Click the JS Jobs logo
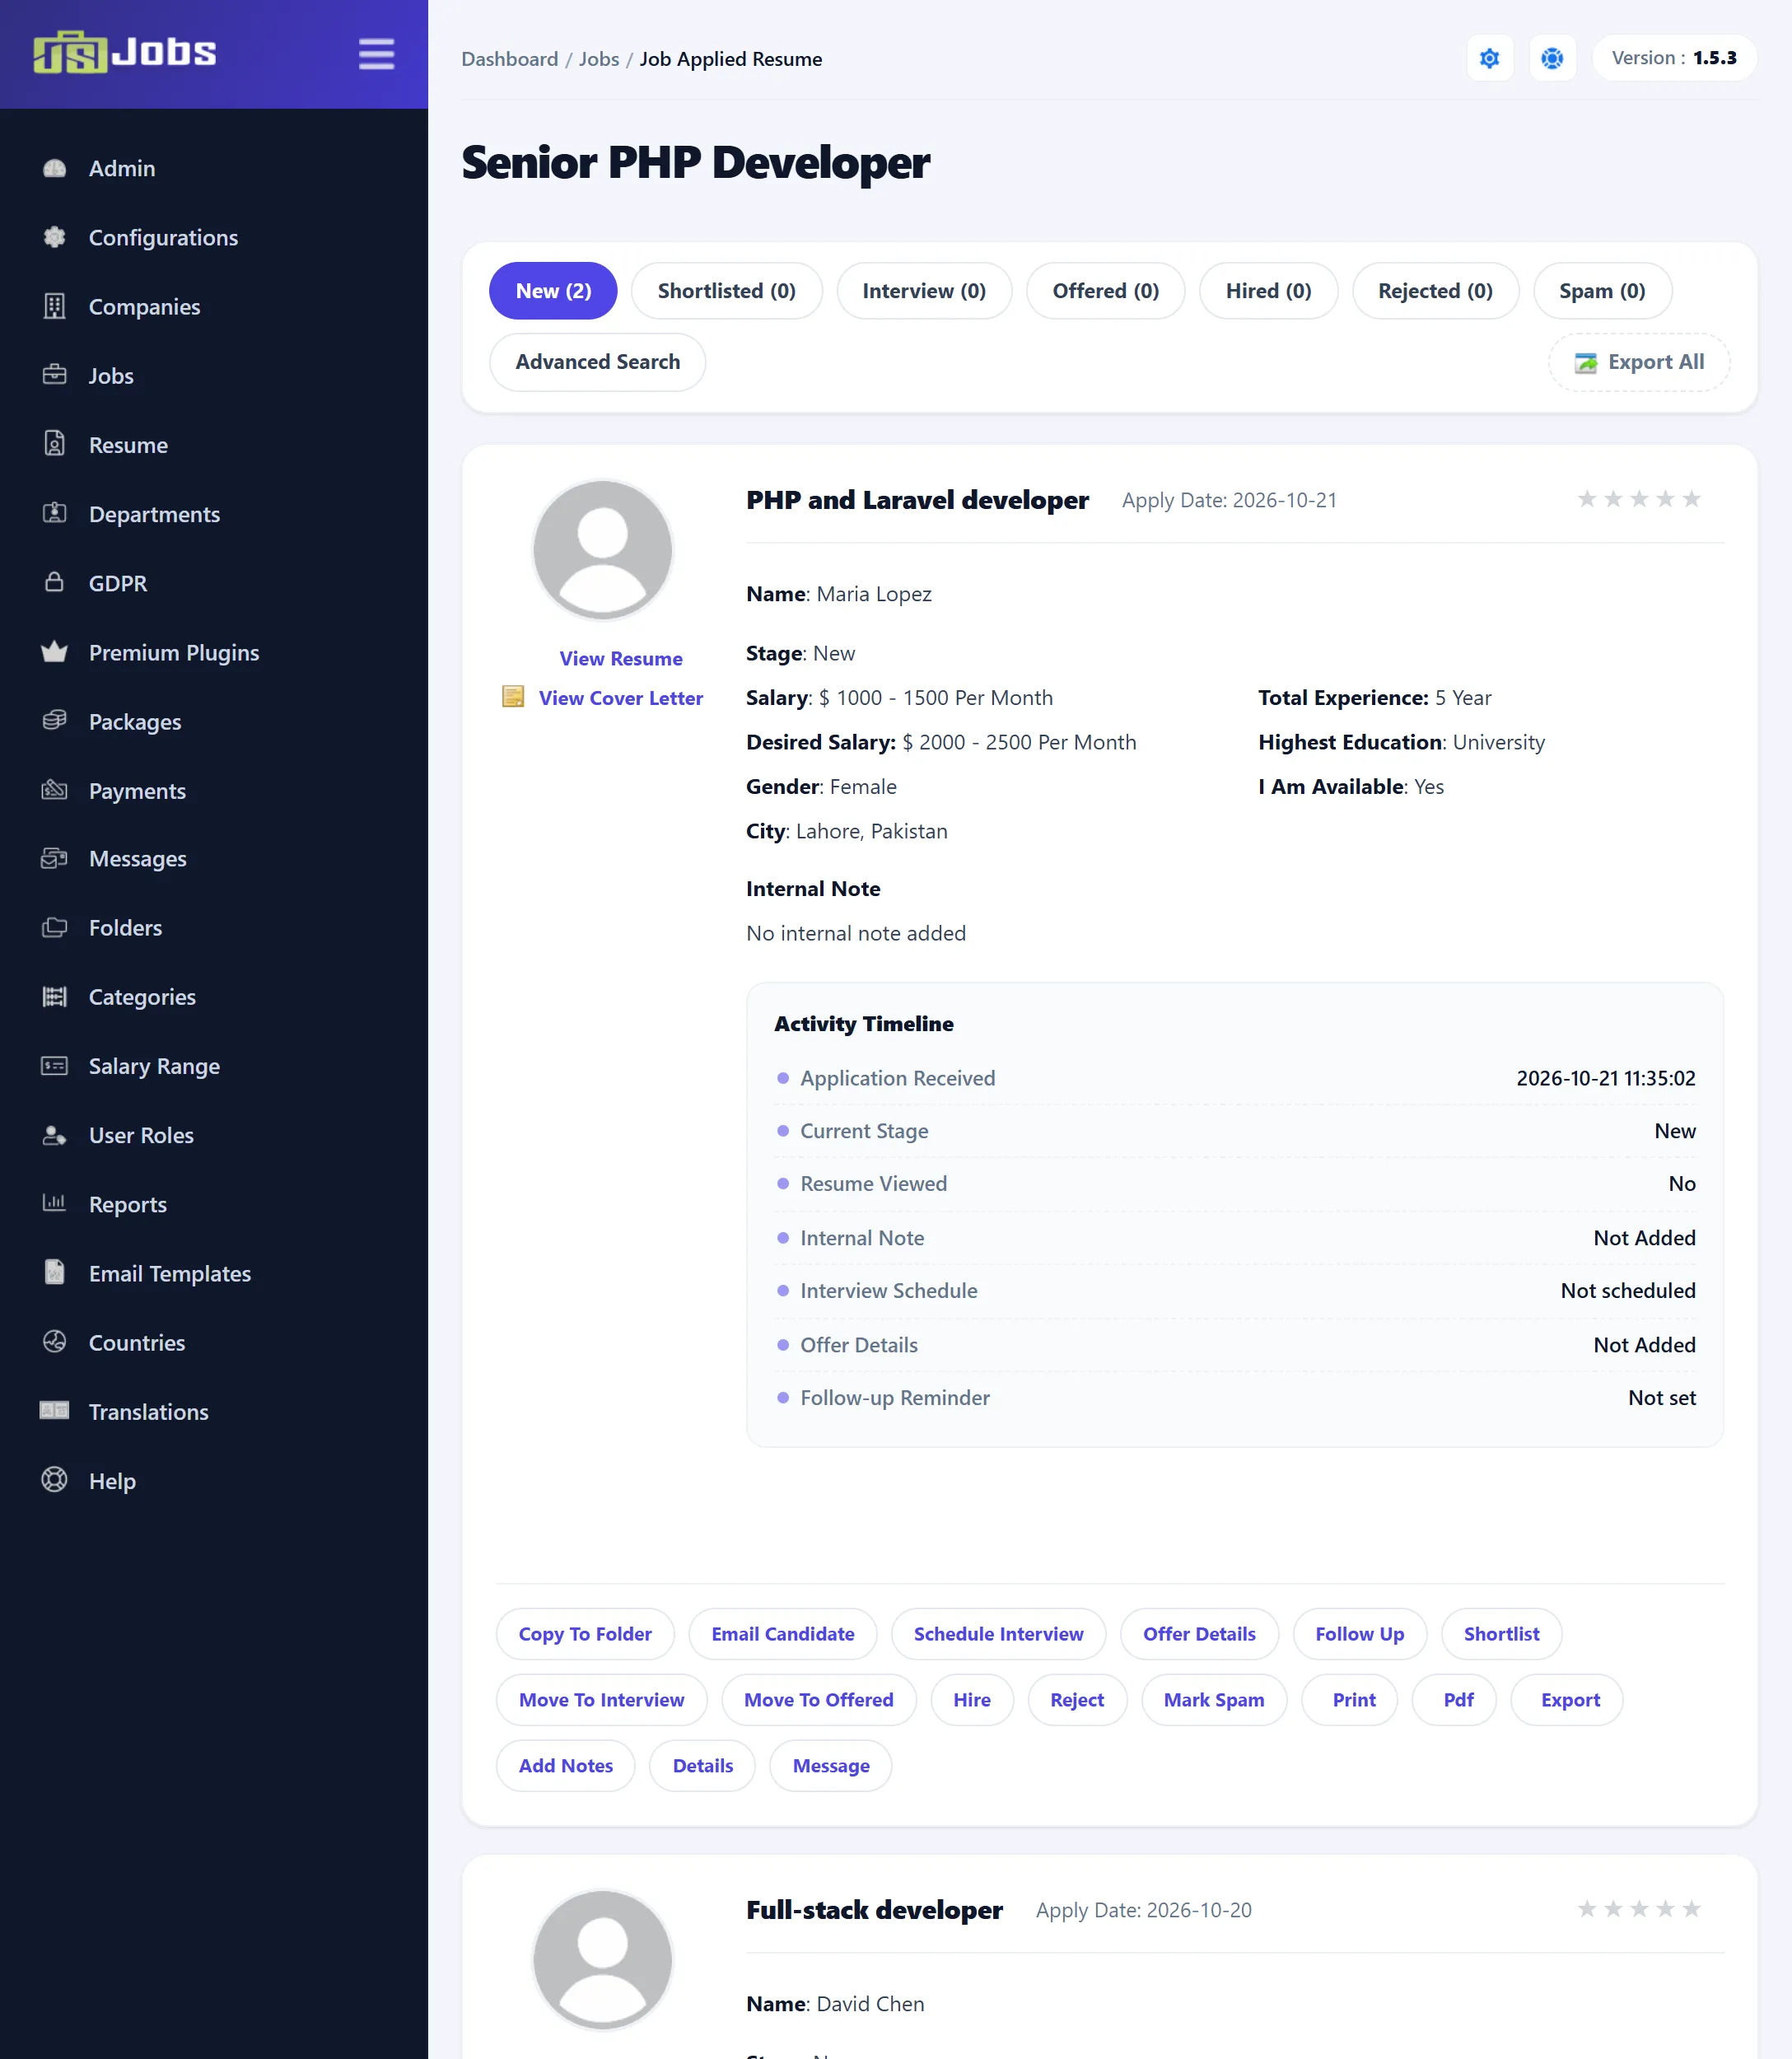The width and height of the screenshot is (1792, 2059). 125,52
